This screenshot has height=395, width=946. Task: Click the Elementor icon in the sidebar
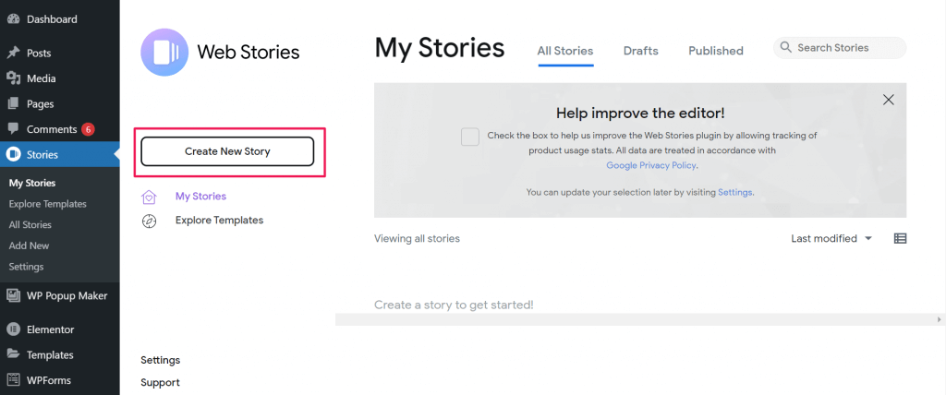point(13,329)
